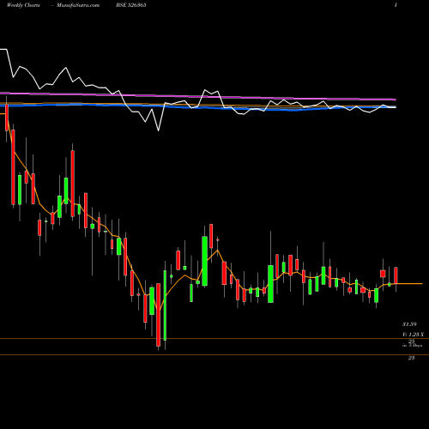Screen dimensions: 429x429
Task: Click the 'V: 1.23 X' volume label
Action: point(413,335)
